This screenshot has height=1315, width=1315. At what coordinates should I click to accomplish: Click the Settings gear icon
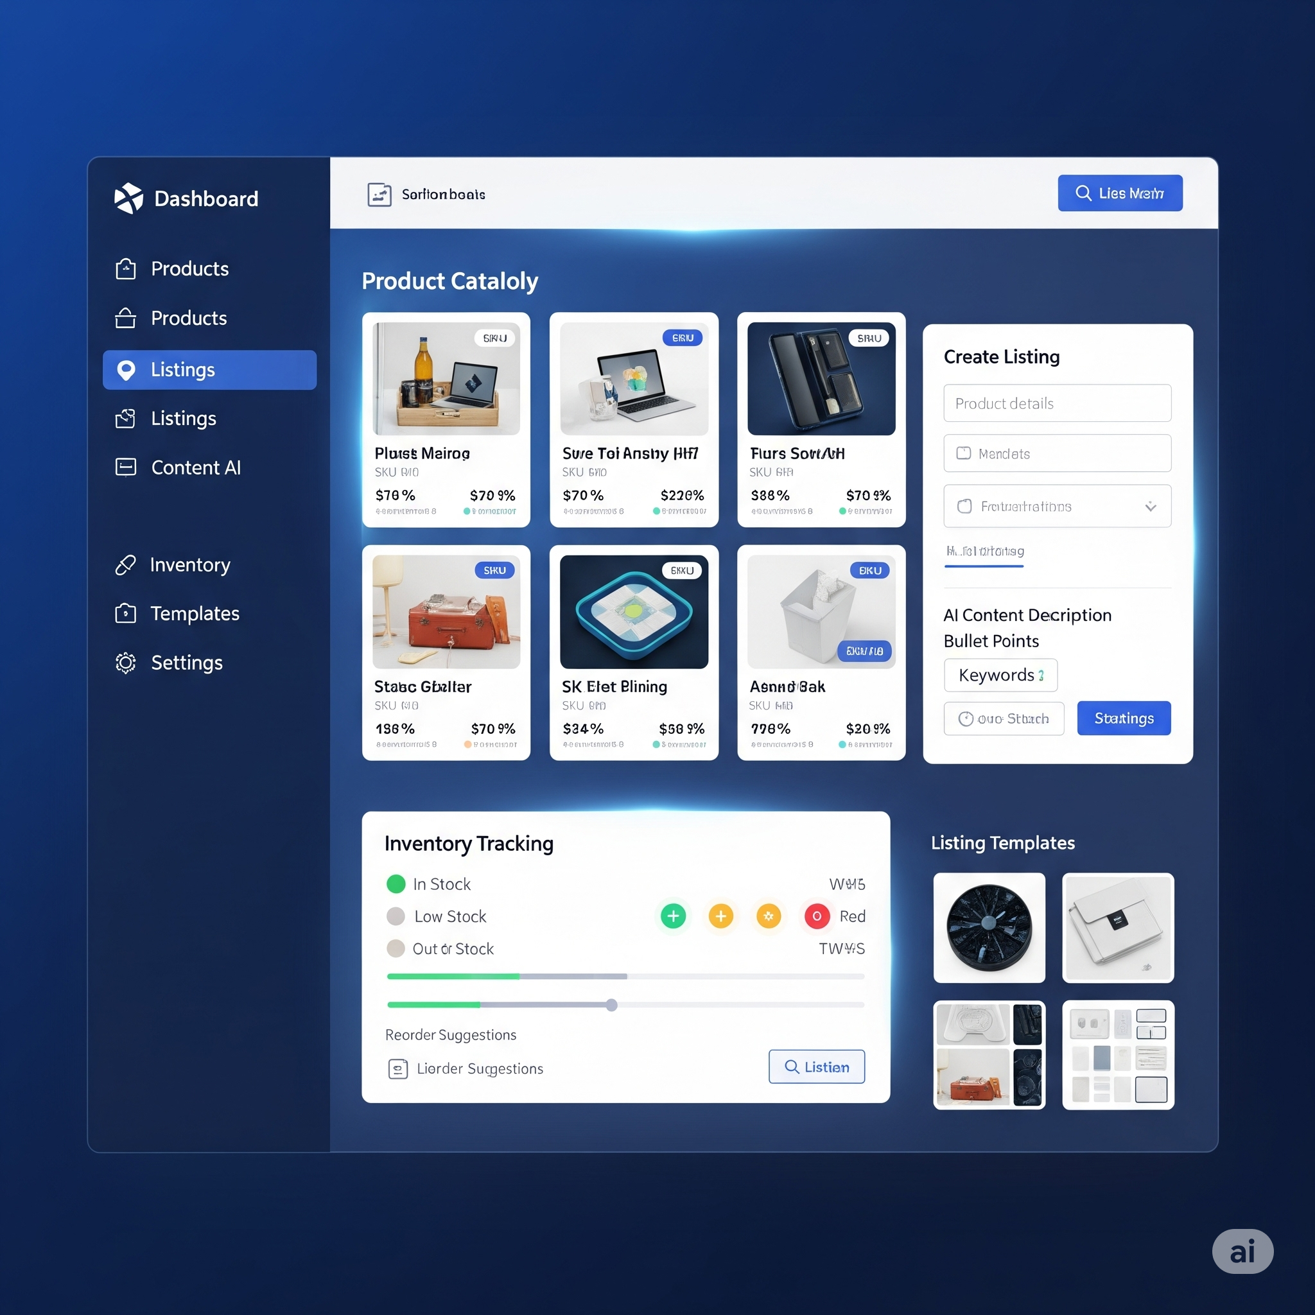pos(125,663)
